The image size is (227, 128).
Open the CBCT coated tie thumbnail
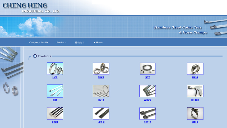(55, 113)
